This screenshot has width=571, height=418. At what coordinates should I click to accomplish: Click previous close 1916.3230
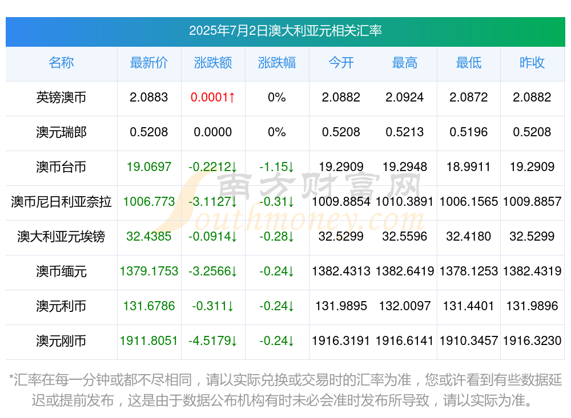(532, 341)
